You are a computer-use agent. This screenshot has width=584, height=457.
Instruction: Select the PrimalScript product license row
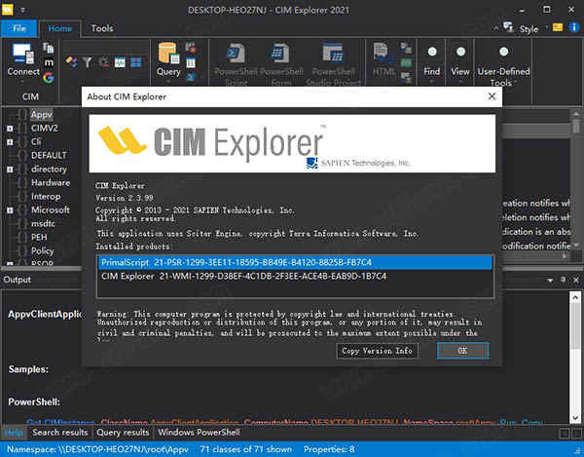[x=295, y=262]
